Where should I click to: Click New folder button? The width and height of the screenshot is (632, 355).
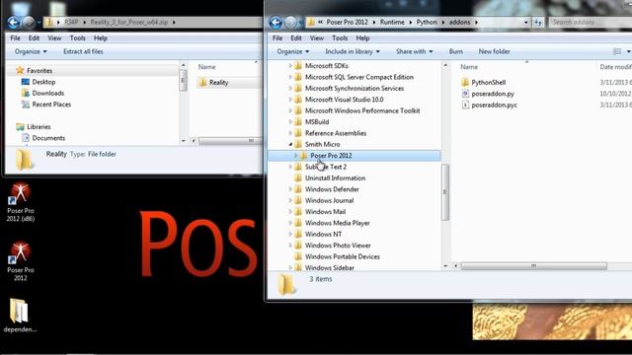494,51
